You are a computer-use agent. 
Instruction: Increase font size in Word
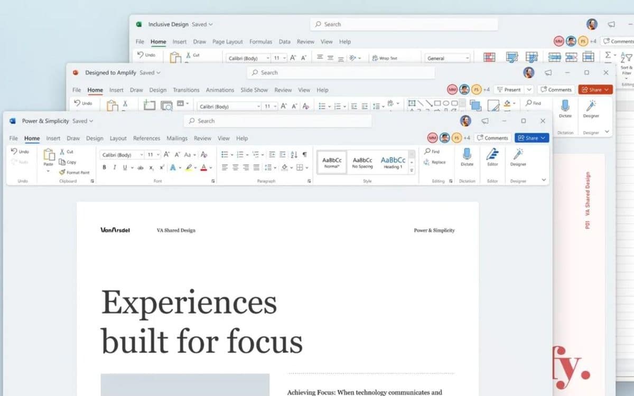click(166, 155)
